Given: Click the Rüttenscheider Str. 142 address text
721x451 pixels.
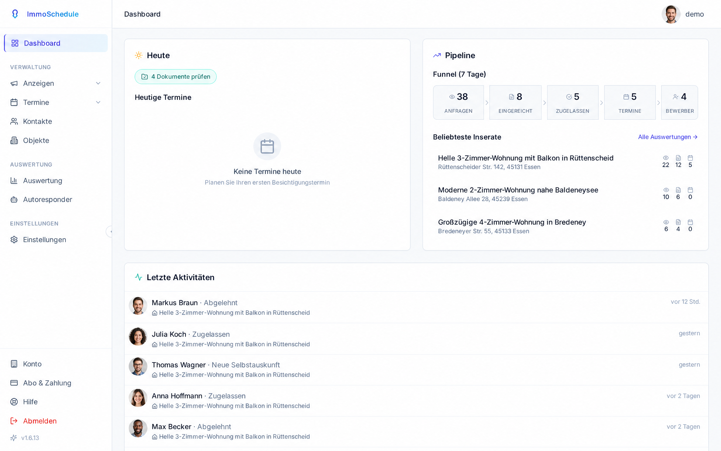Looking at the screenshot, I should (x=489, y=167).
